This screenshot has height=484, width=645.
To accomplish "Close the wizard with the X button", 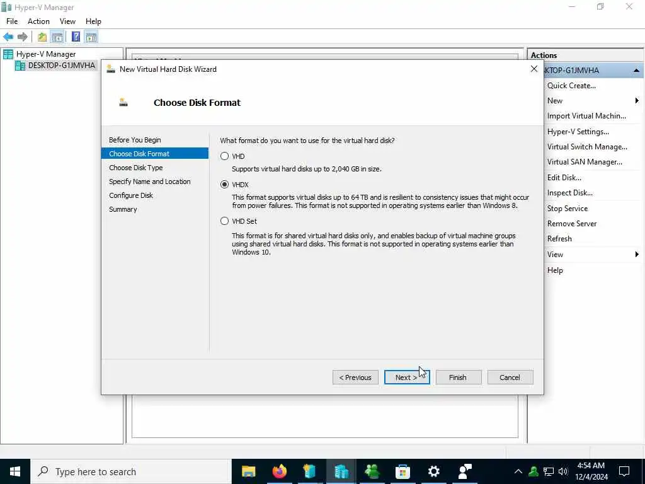I will coord(534,69).
